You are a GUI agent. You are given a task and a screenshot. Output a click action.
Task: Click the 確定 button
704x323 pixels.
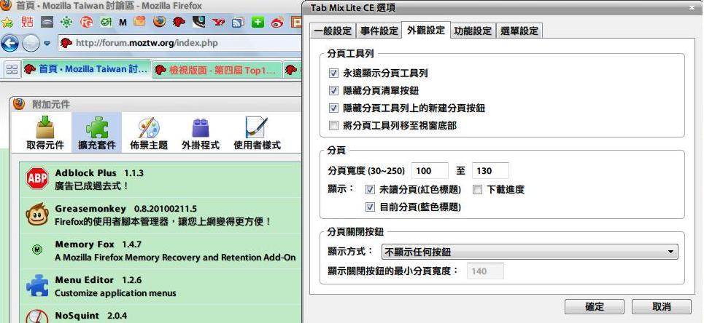click(595, 307)
